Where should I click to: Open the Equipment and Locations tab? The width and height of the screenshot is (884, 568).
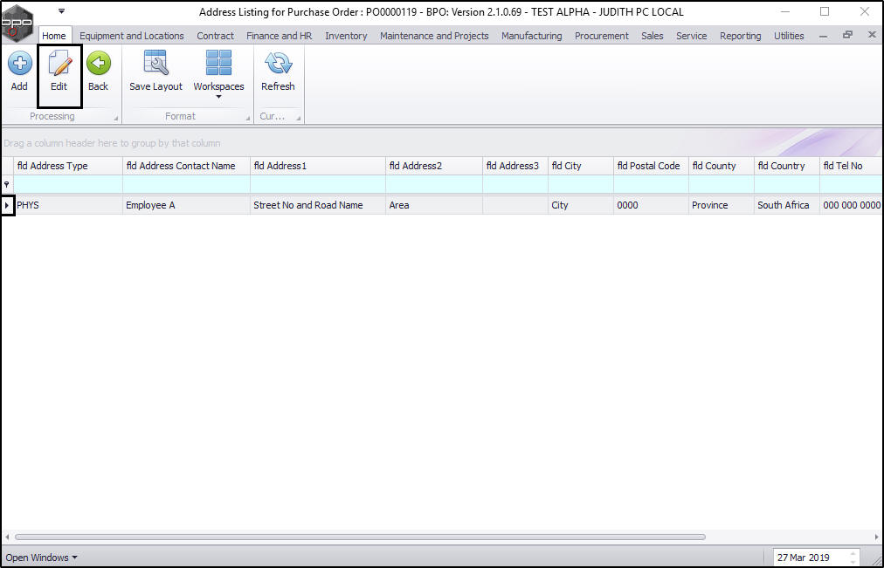point(131,36)
